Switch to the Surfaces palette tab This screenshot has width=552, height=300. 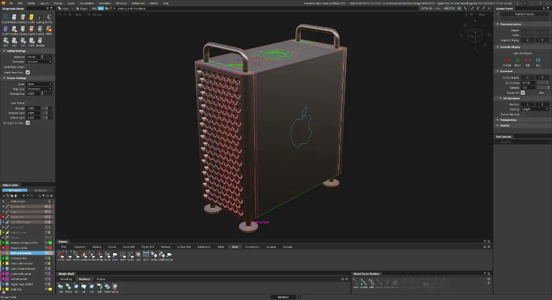pos(165,247)
